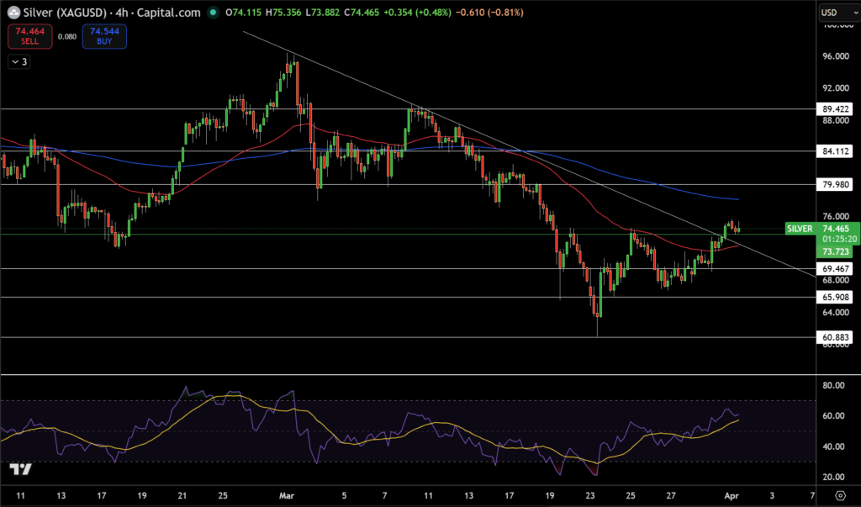Expand the collapsed indicators legend showing 3
Screen dimensions: 861x507
coord(18,61)
